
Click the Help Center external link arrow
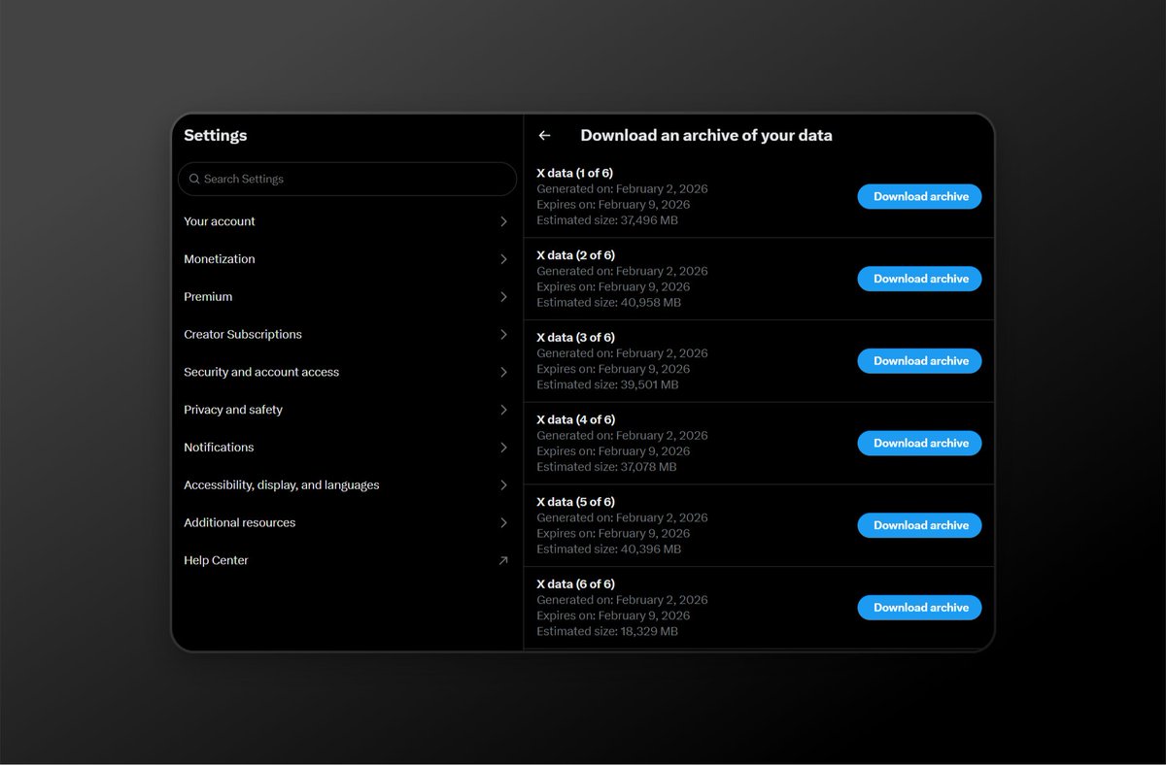502,560
